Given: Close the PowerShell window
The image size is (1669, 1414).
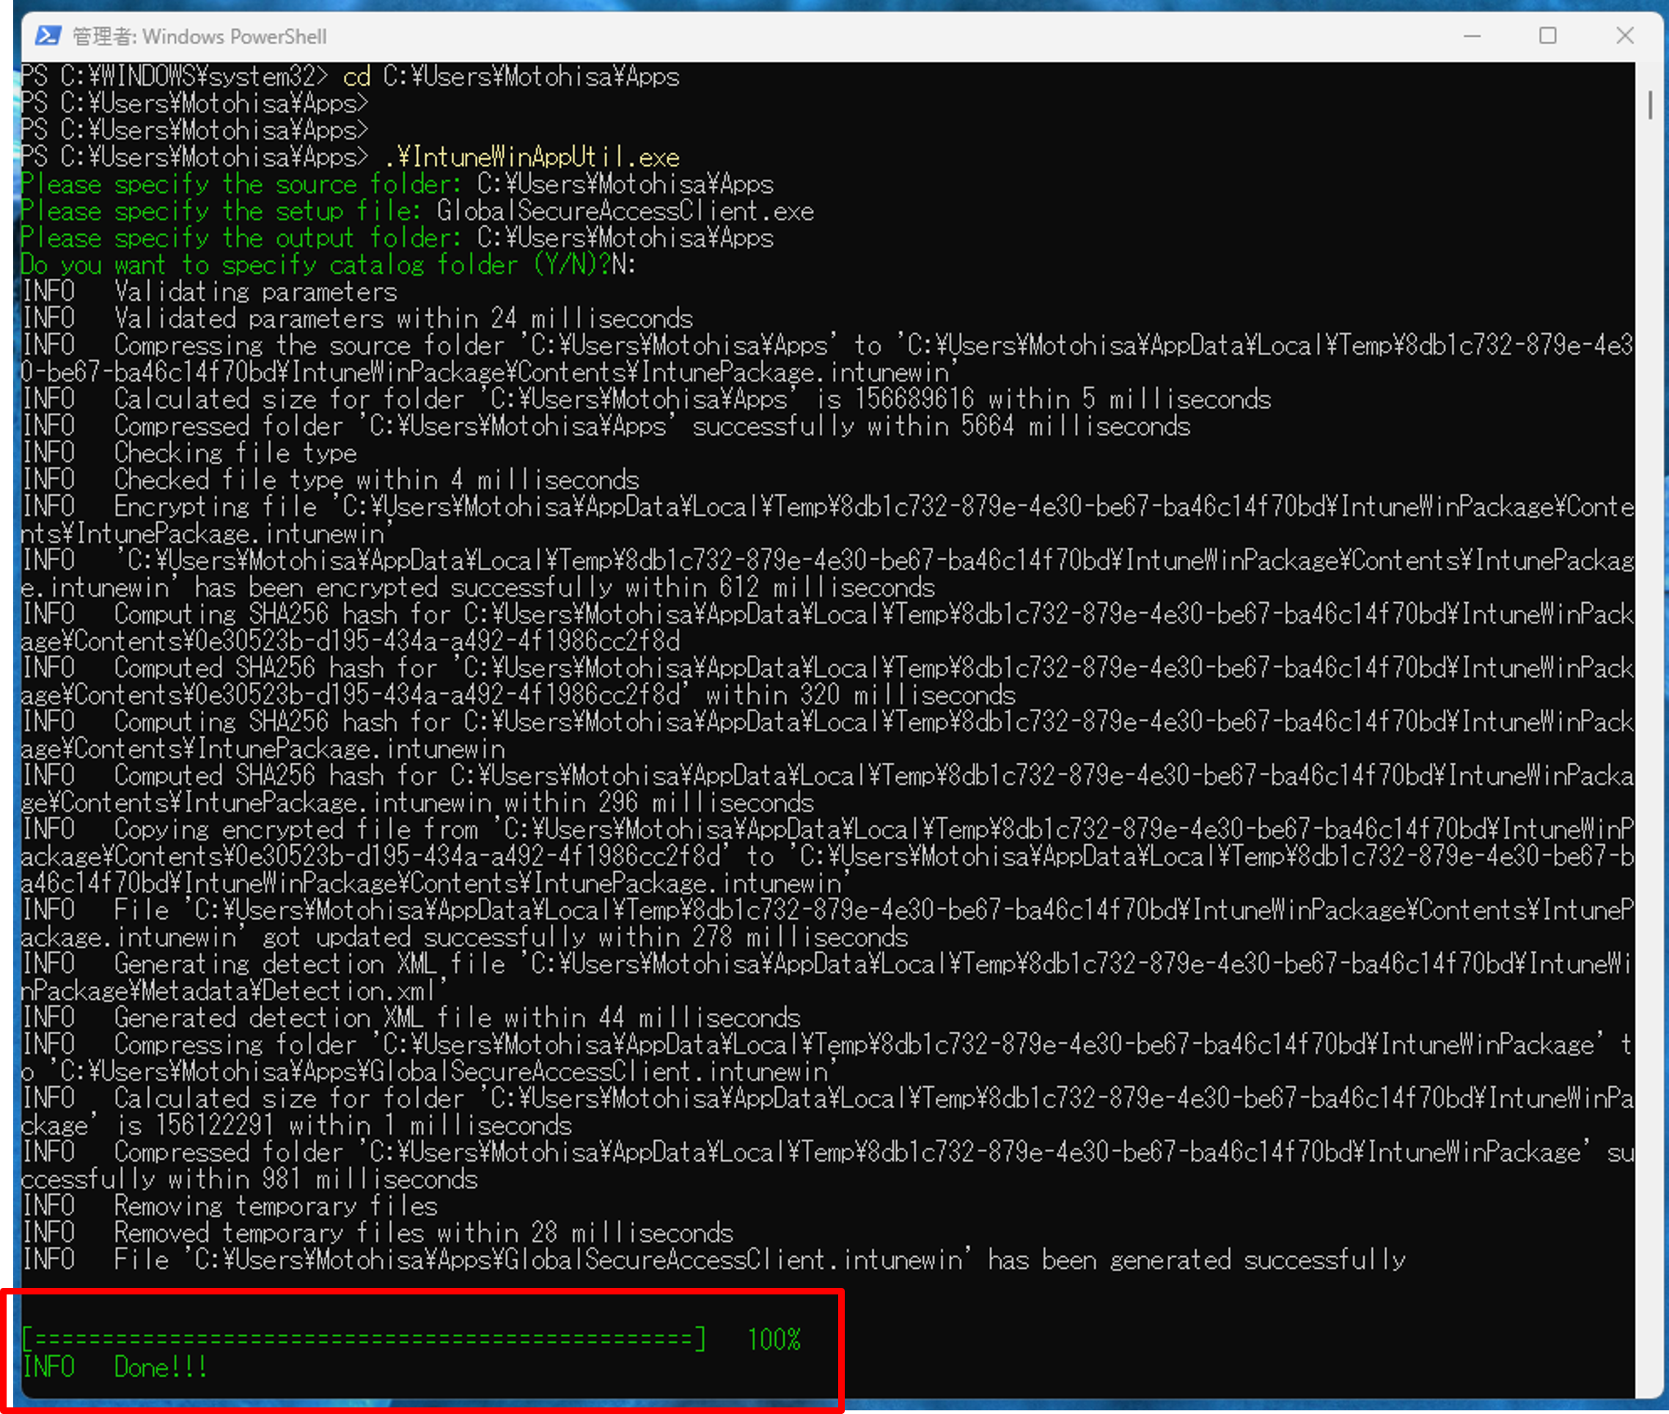Looking at the screenshot, I should point(1625,36).
